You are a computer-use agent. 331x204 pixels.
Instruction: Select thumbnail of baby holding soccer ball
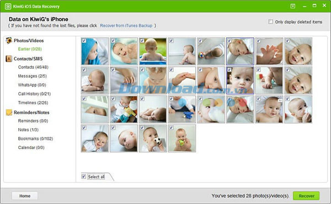click(x=153, y=138)
